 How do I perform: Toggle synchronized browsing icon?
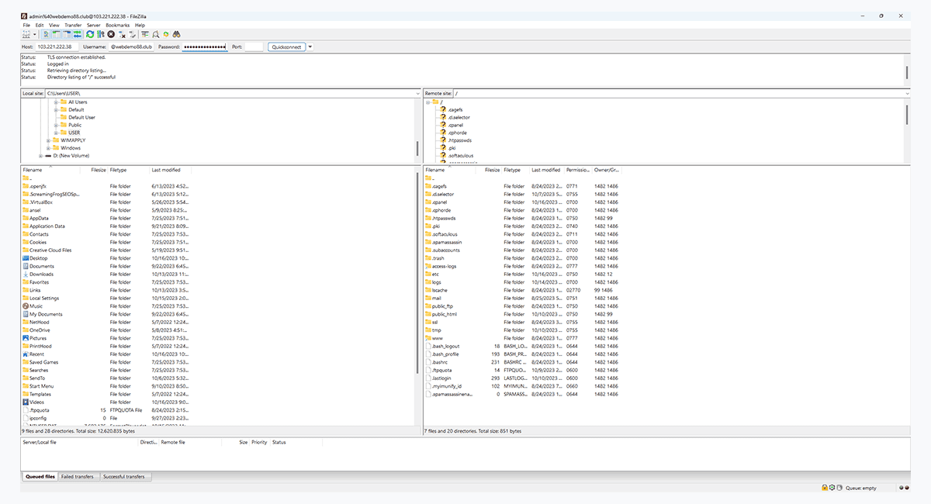[x=166, y=34]
